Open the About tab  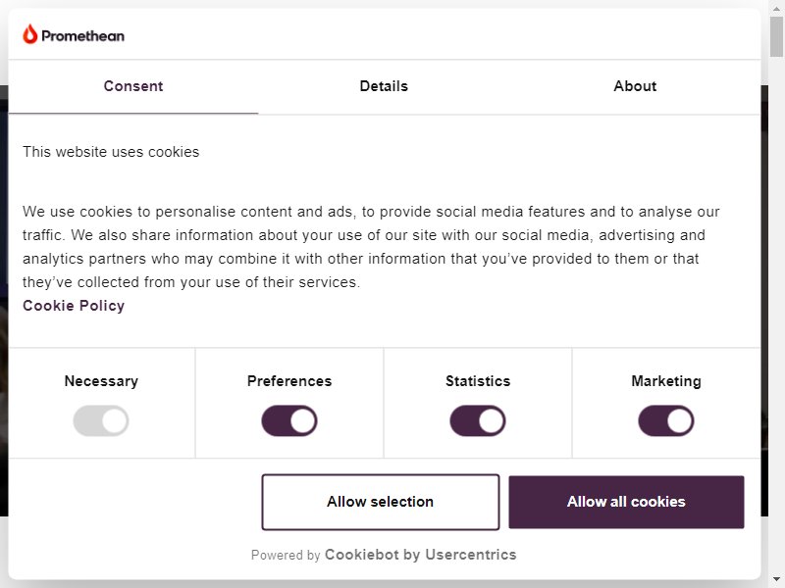tap(635, 86)
